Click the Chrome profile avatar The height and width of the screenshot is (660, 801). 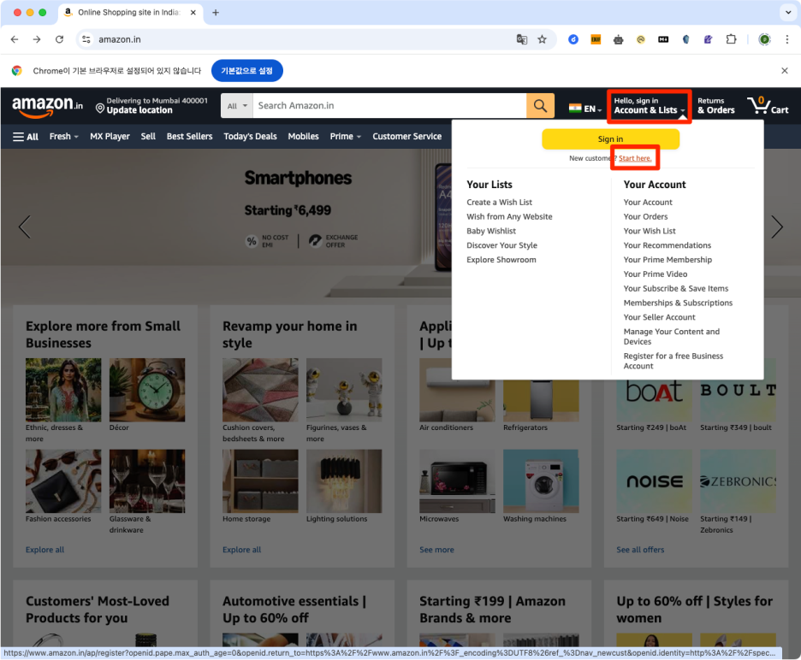click(x=764, y=39)
